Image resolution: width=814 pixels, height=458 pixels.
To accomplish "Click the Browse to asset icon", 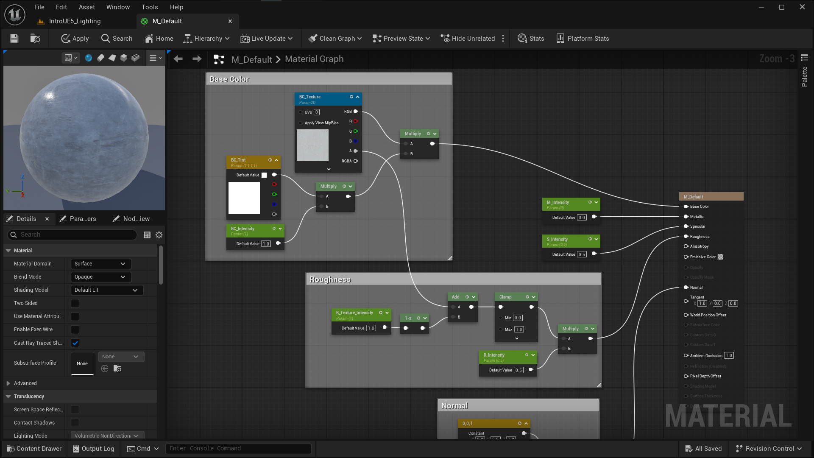I will tap(35, 39).
